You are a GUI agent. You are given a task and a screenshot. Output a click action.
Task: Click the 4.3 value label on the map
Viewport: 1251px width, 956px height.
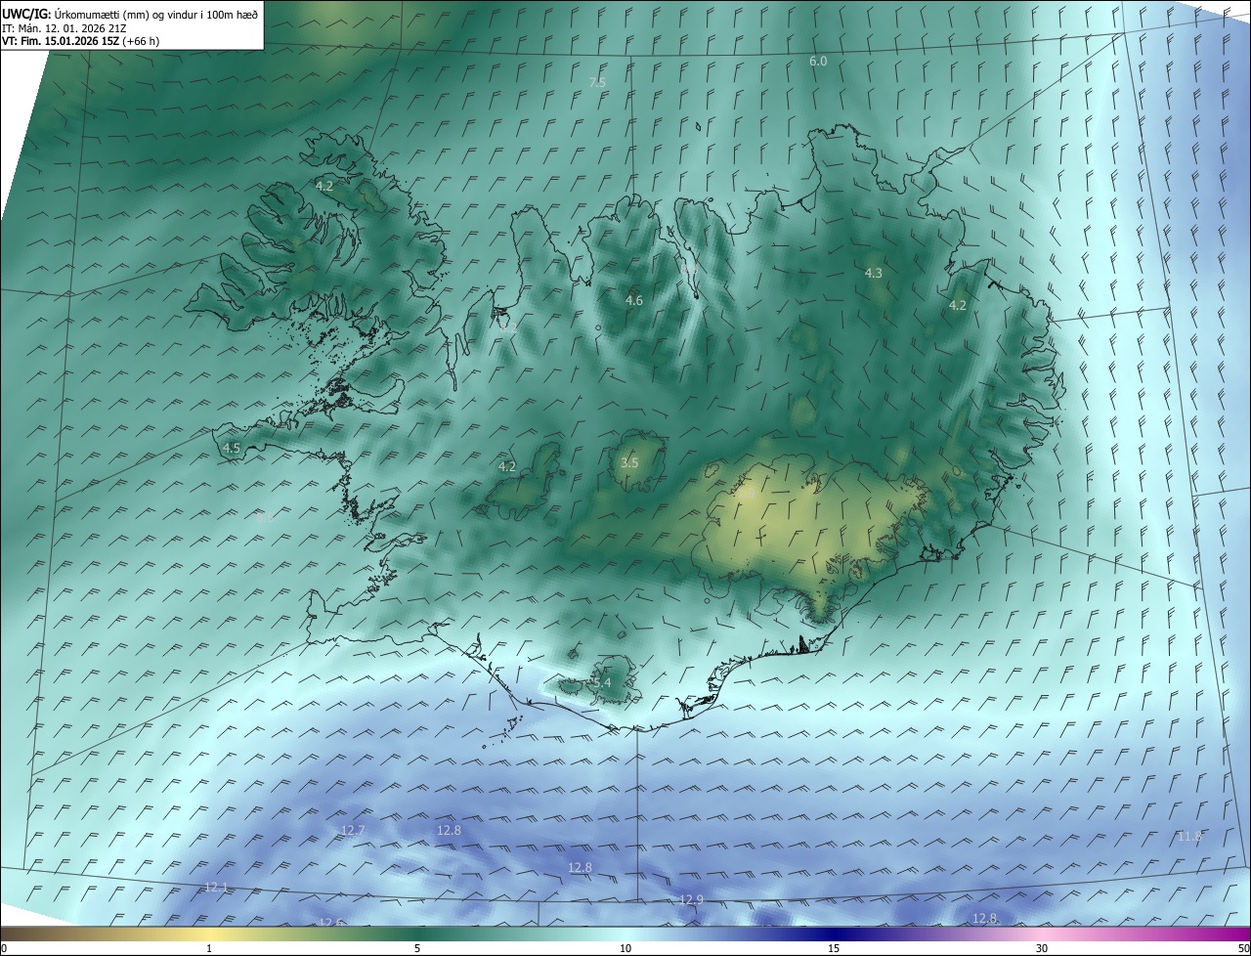[874, 273]
